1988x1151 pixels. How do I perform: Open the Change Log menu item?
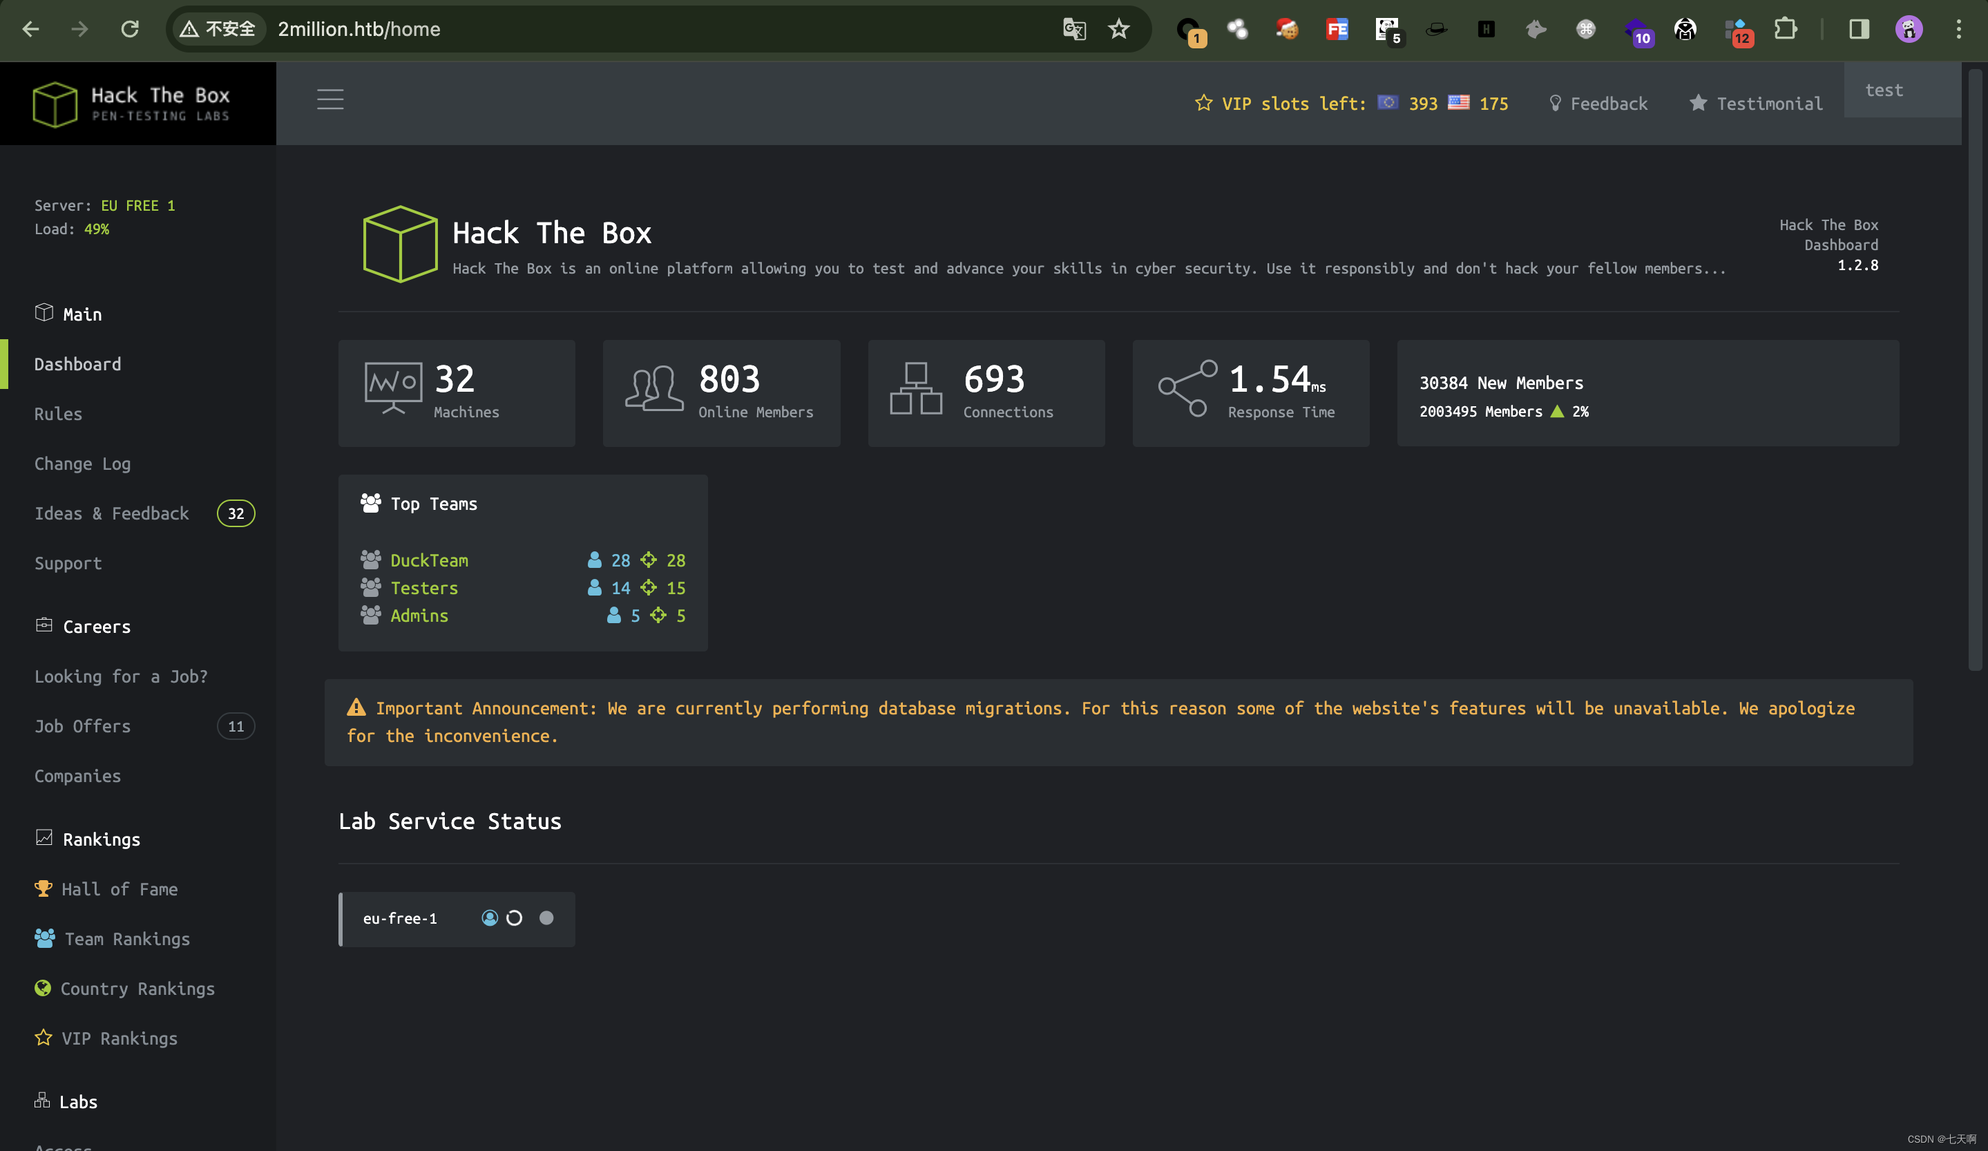tap(82, 463)
